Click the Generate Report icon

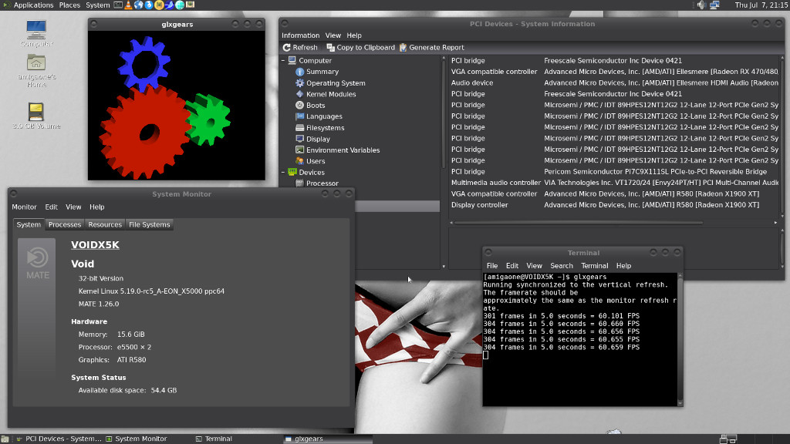click(x=403, y=47)
